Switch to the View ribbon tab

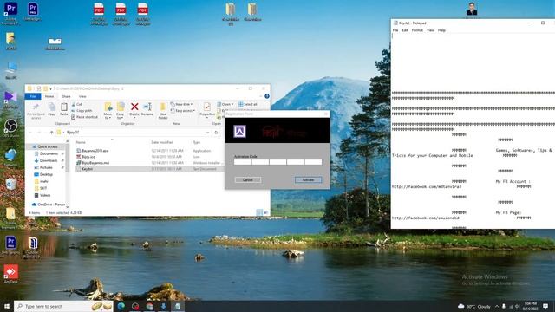82,96
